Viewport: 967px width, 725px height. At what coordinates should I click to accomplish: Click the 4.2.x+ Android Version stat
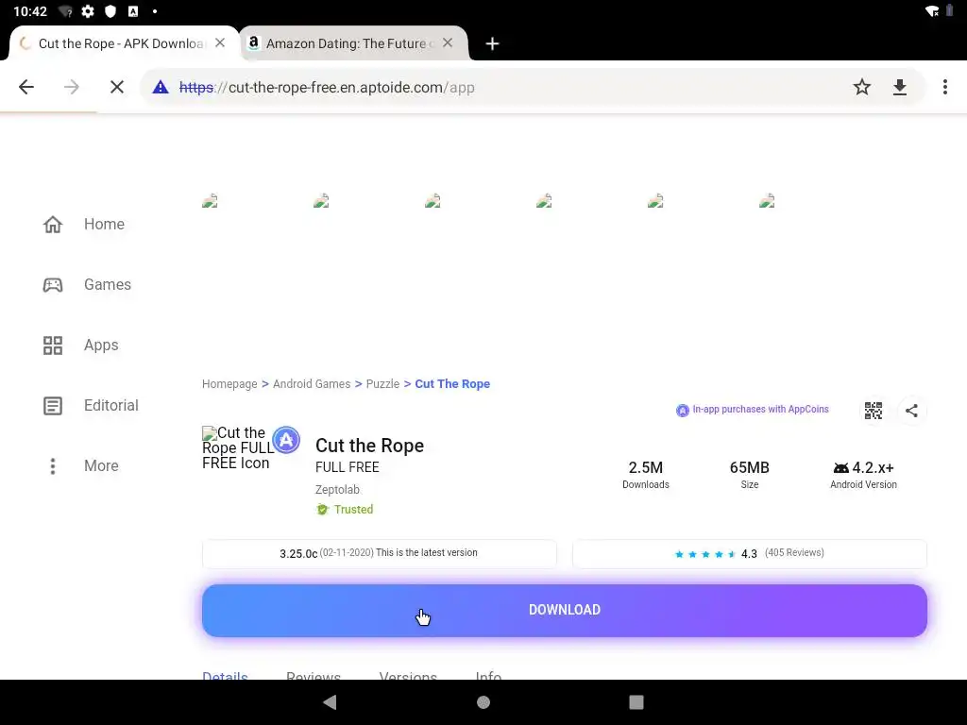point(863,475)
